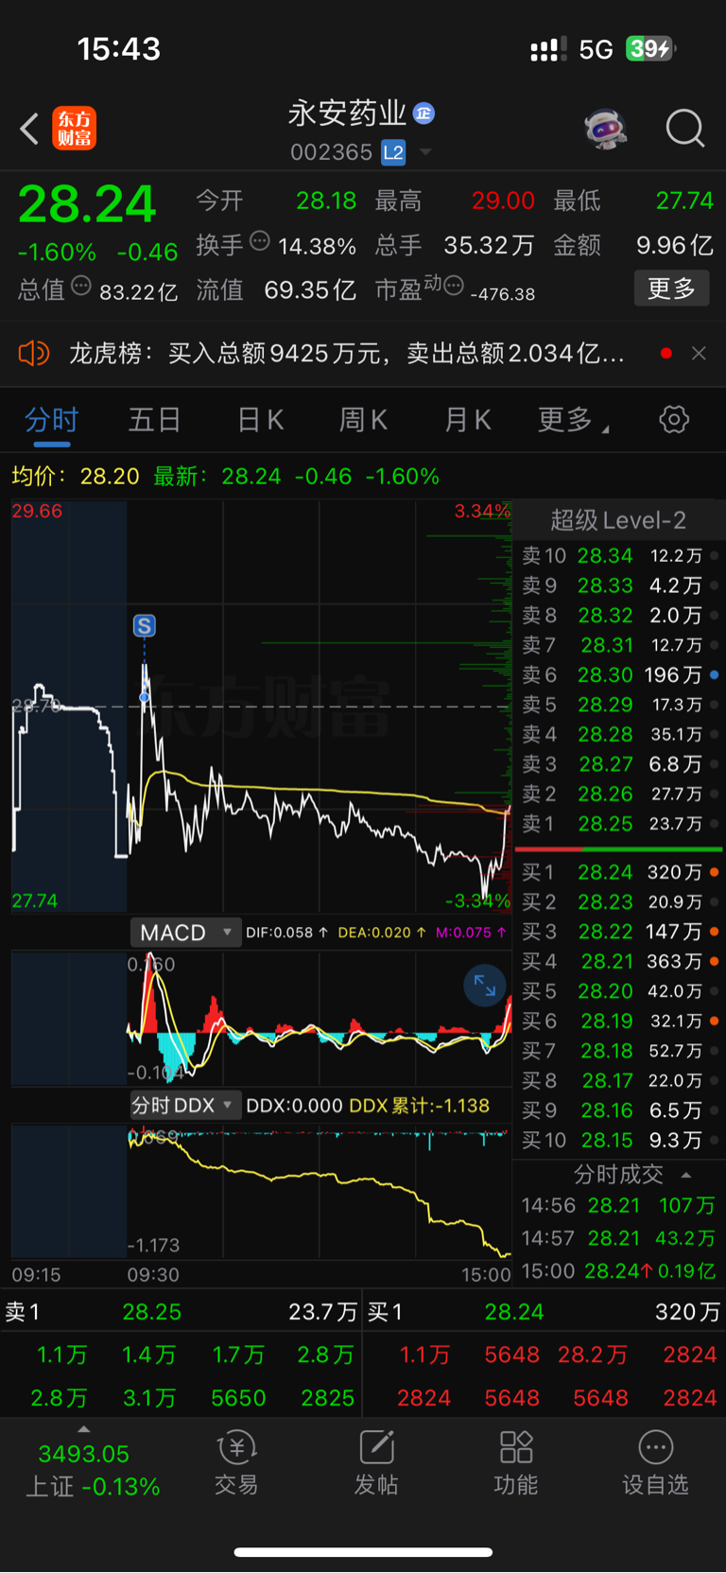Select the 15:00 28.24 trade entry
726x1573 pixels.
(x=618, y=1271)
